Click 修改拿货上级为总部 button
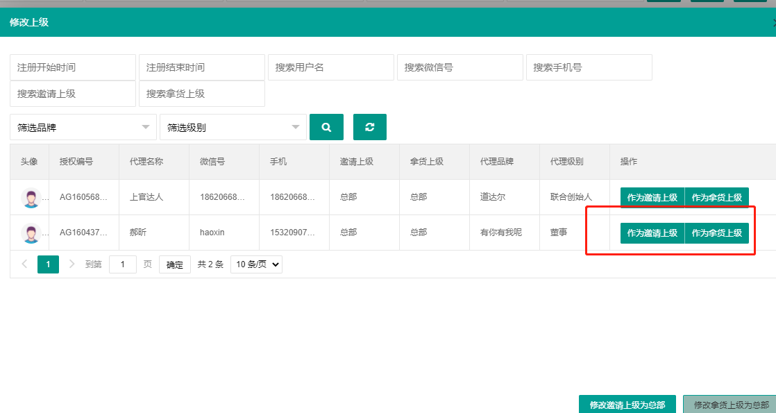The width and height of the screenshot is (776, 413). [730, 405]
